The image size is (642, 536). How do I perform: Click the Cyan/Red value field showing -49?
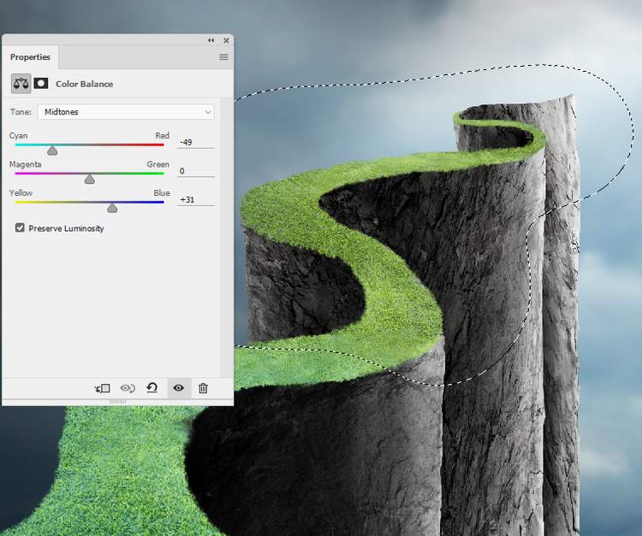[x=196, y=142]
